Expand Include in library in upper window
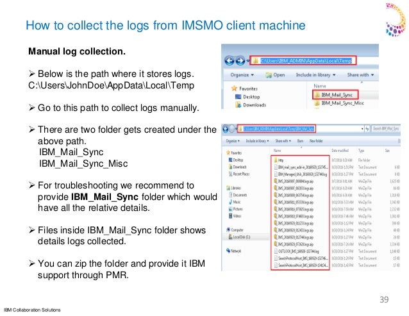 315,75
